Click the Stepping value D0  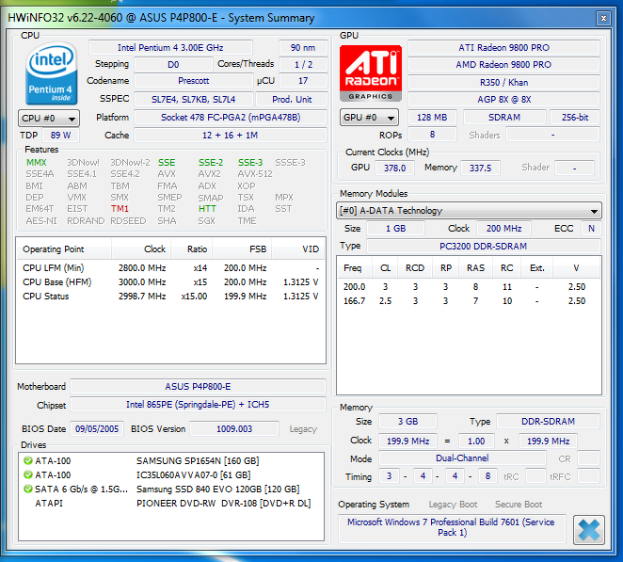click(x=173, y=64)
